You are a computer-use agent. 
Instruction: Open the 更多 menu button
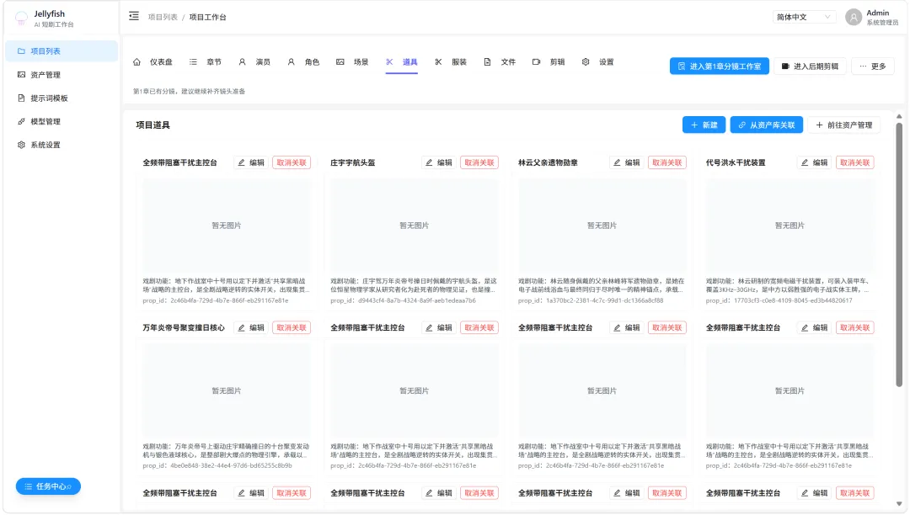873,66
